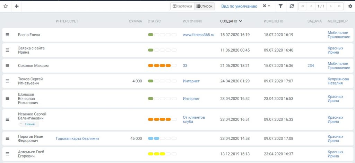
Task: Open source link www.fitness365.ru
Action: (198, 35)
